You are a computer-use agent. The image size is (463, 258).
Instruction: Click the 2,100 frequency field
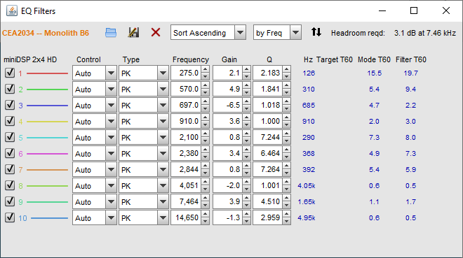pos(186,137)
